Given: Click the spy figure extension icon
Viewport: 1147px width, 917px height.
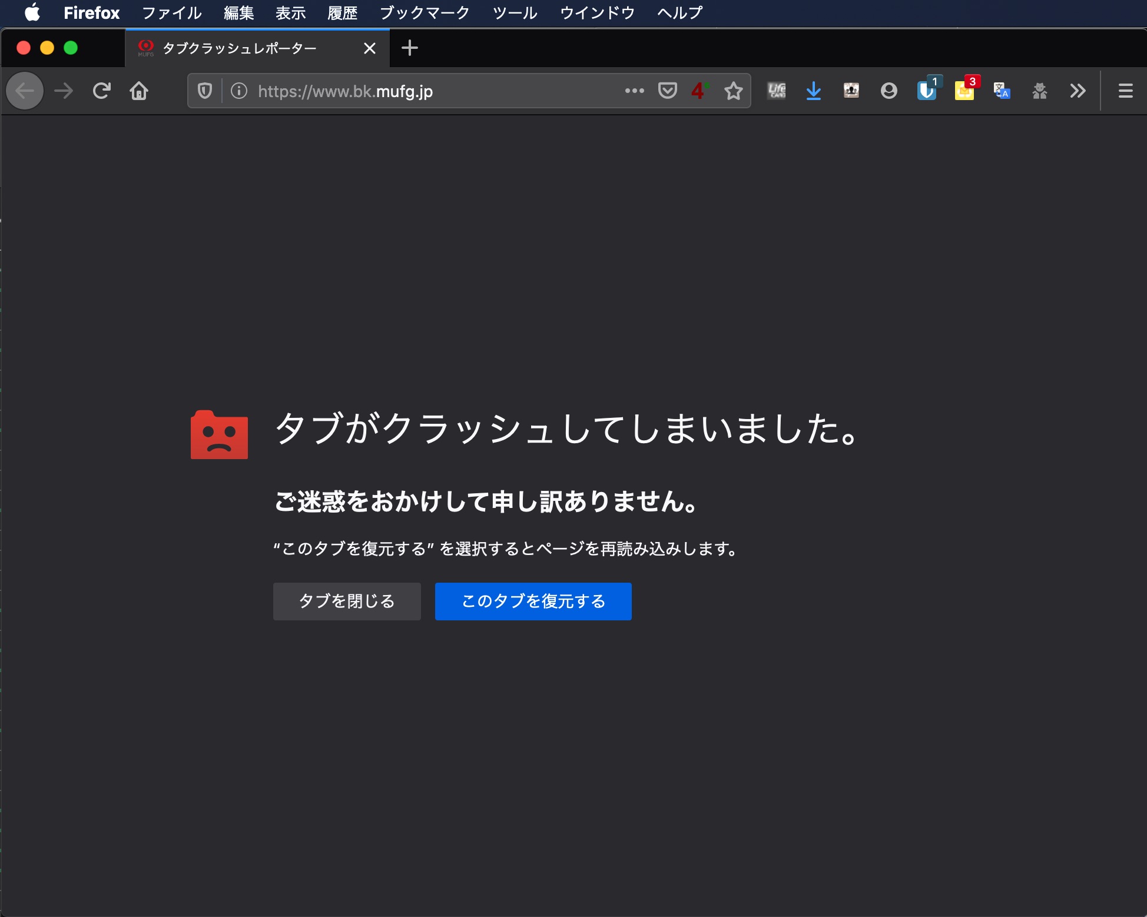Looking at the screenshot, I should 1040,91.
